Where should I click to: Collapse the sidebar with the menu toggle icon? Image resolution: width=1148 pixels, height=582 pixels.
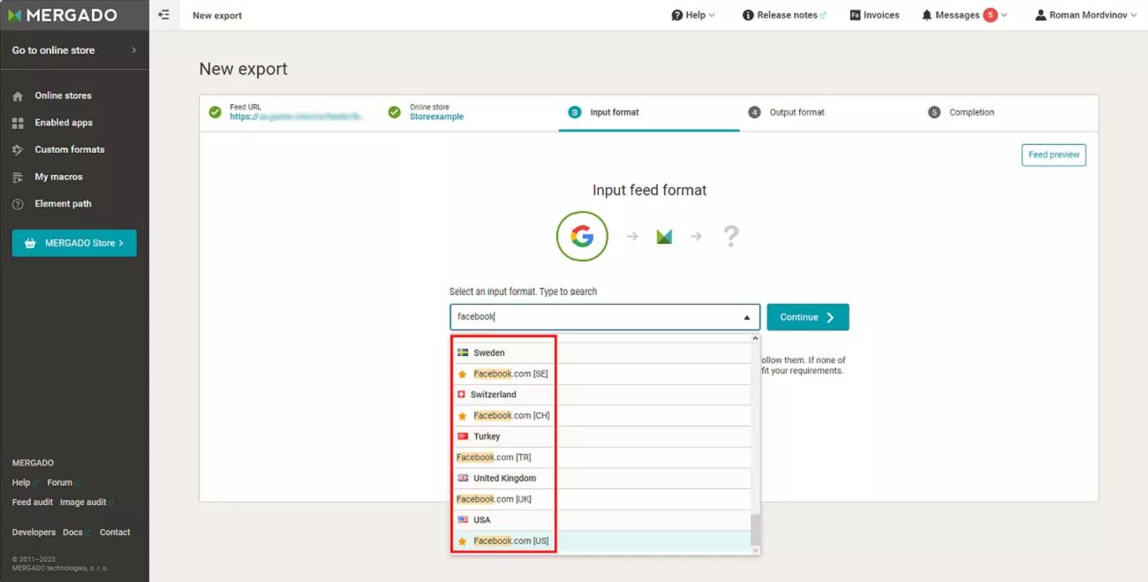[x=163, y=15]
